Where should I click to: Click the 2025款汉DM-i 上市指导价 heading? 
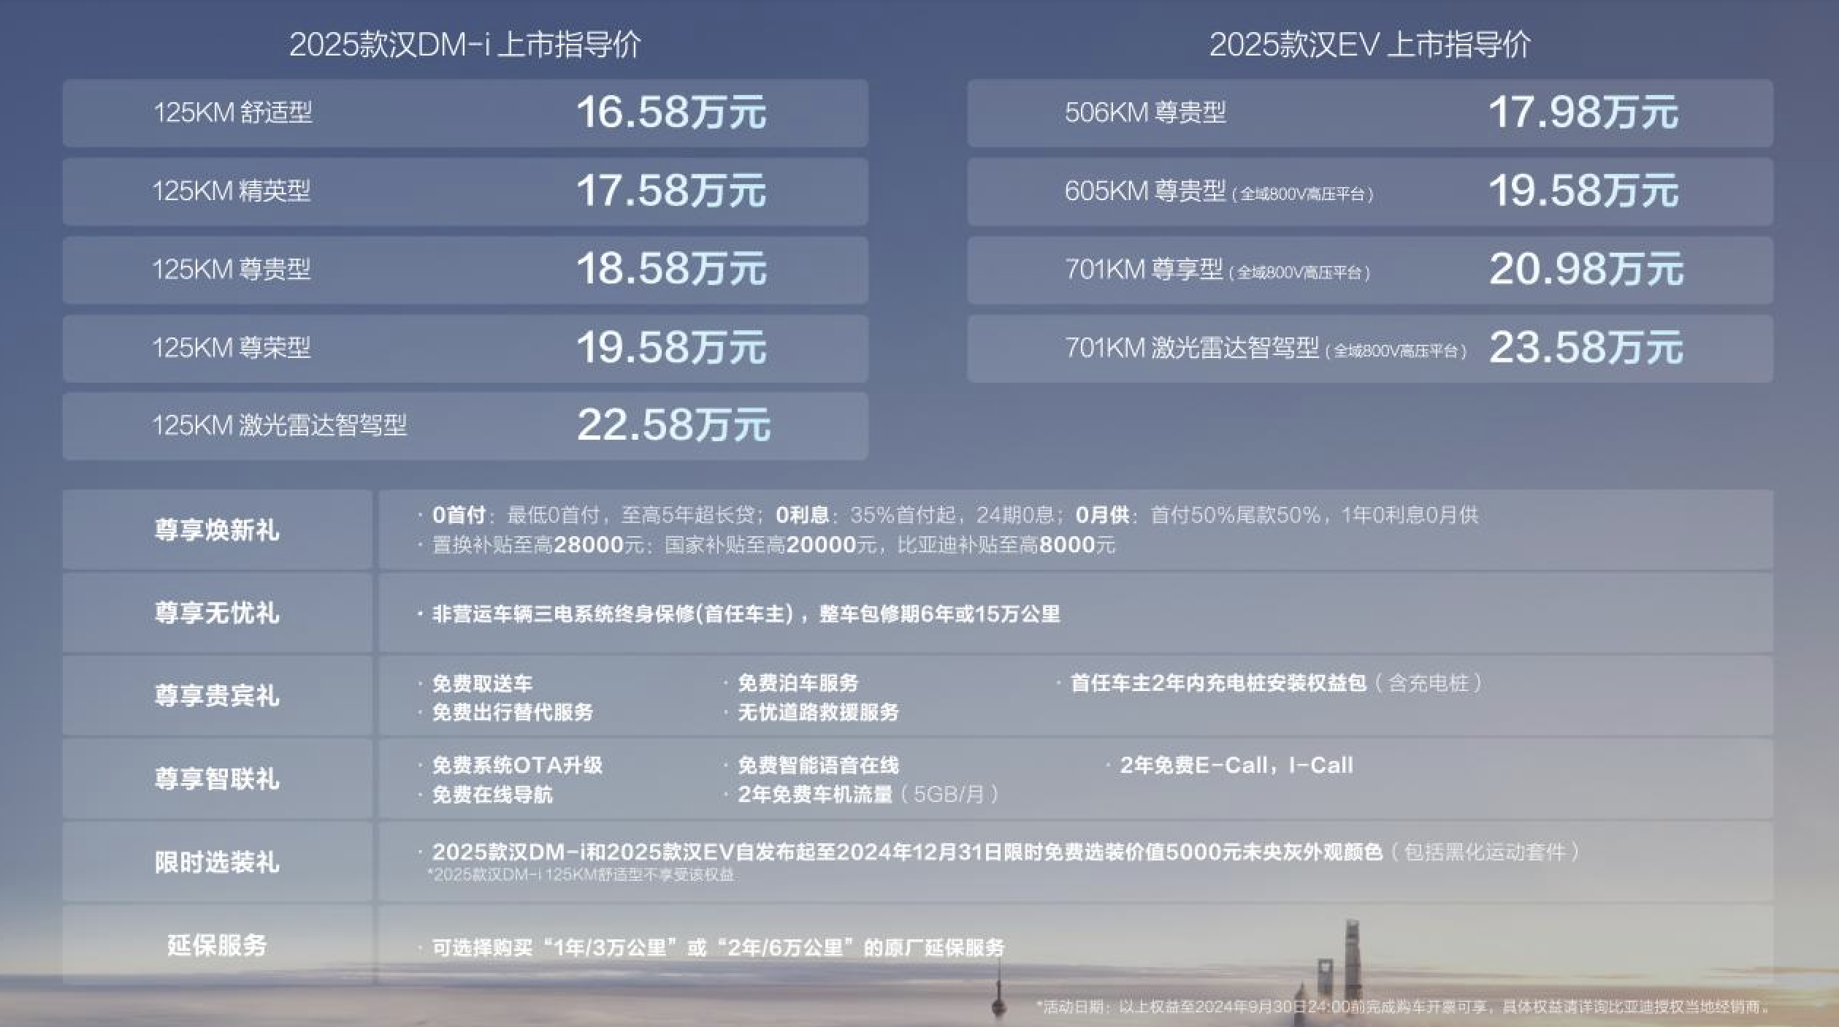click(x=464, y=45)
